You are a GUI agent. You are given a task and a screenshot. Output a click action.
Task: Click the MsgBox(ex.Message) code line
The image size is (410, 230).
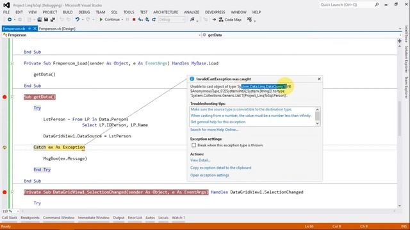(x=65, y=158)
